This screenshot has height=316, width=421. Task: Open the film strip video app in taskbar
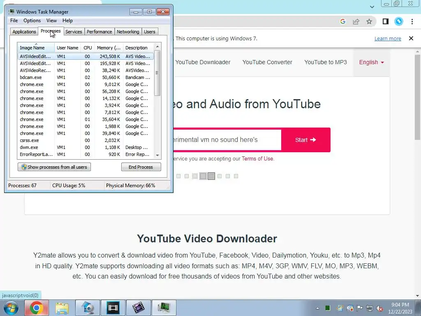click(113, 308)
